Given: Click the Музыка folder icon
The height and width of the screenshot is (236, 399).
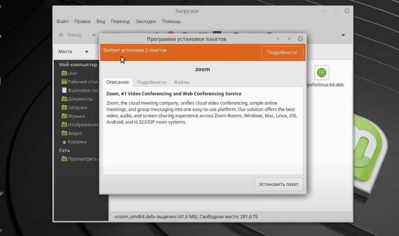Looking at the screenshot, I should pos(64,116).
